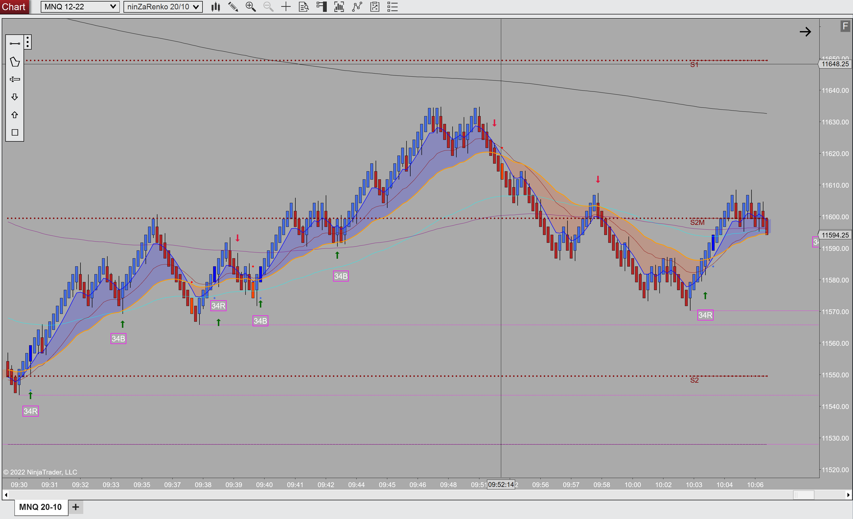Click the 10:00 time axis label
The image size is (853, 519).
(633, 485)
